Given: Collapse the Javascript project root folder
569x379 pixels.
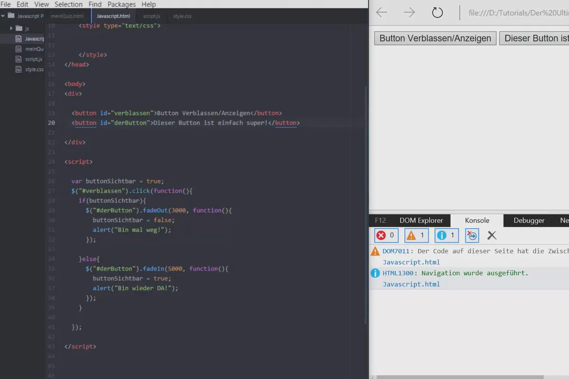Looking at the screenshot, I should tap(3, 16).
